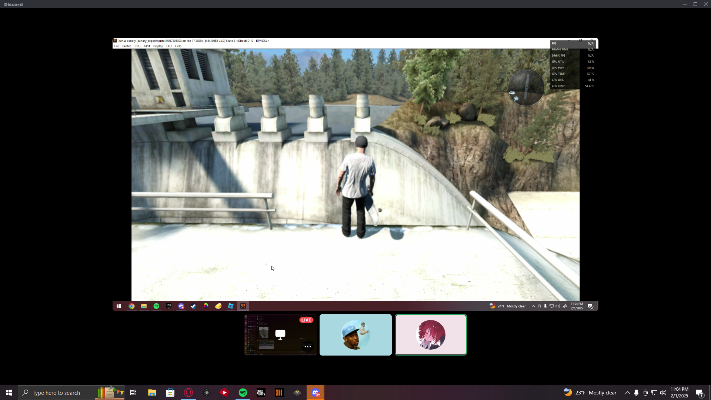Click the atom-shaped app icon in taskbar
Screen dimensions: 711x400
point(207,393)
